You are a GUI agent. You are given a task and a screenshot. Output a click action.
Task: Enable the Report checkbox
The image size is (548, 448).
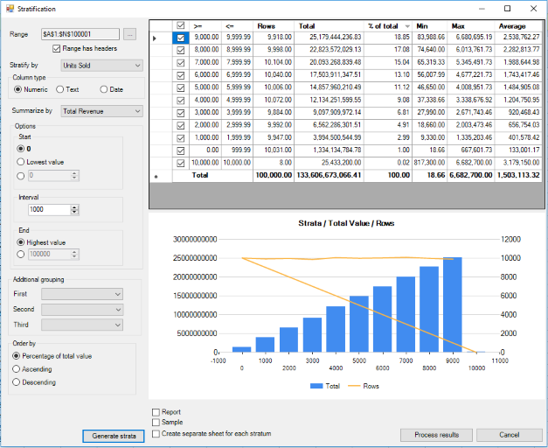(x=156, y=412)
